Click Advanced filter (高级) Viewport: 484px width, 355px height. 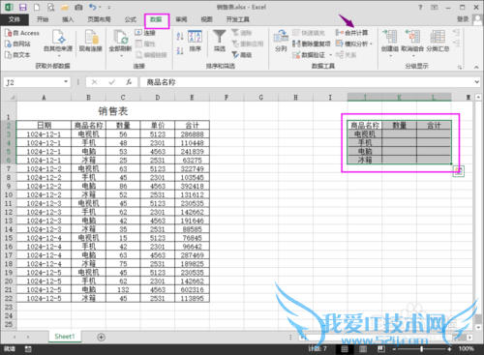point(242,55)
